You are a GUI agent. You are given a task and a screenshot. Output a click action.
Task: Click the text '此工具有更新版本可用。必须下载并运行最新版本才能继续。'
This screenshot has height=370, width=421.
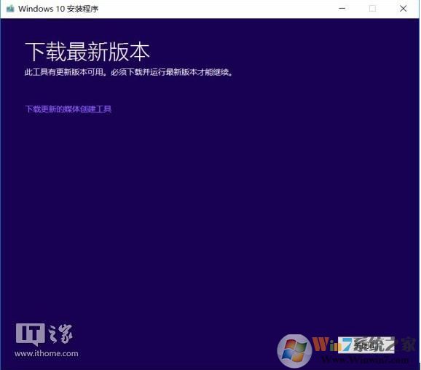129,72
